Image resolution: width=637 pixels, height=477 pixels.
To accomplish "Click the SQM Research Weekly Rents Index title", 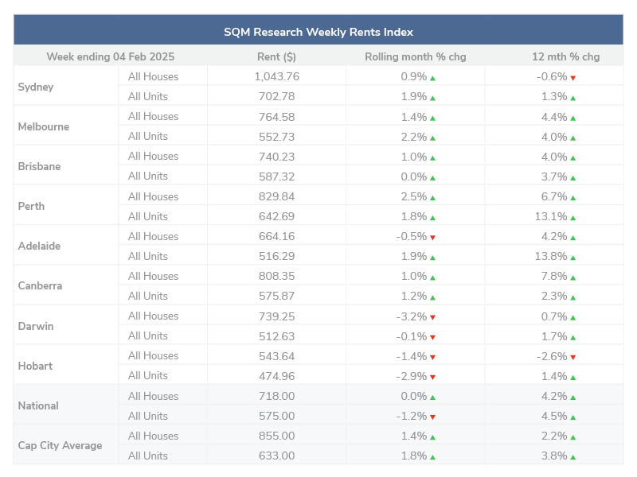I will click(x=318, y=33).
